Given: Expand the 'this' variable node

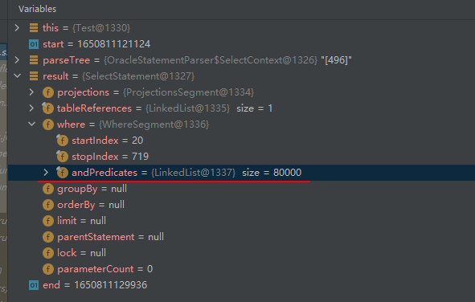Looking at the screenshot, I should (17, 28).
